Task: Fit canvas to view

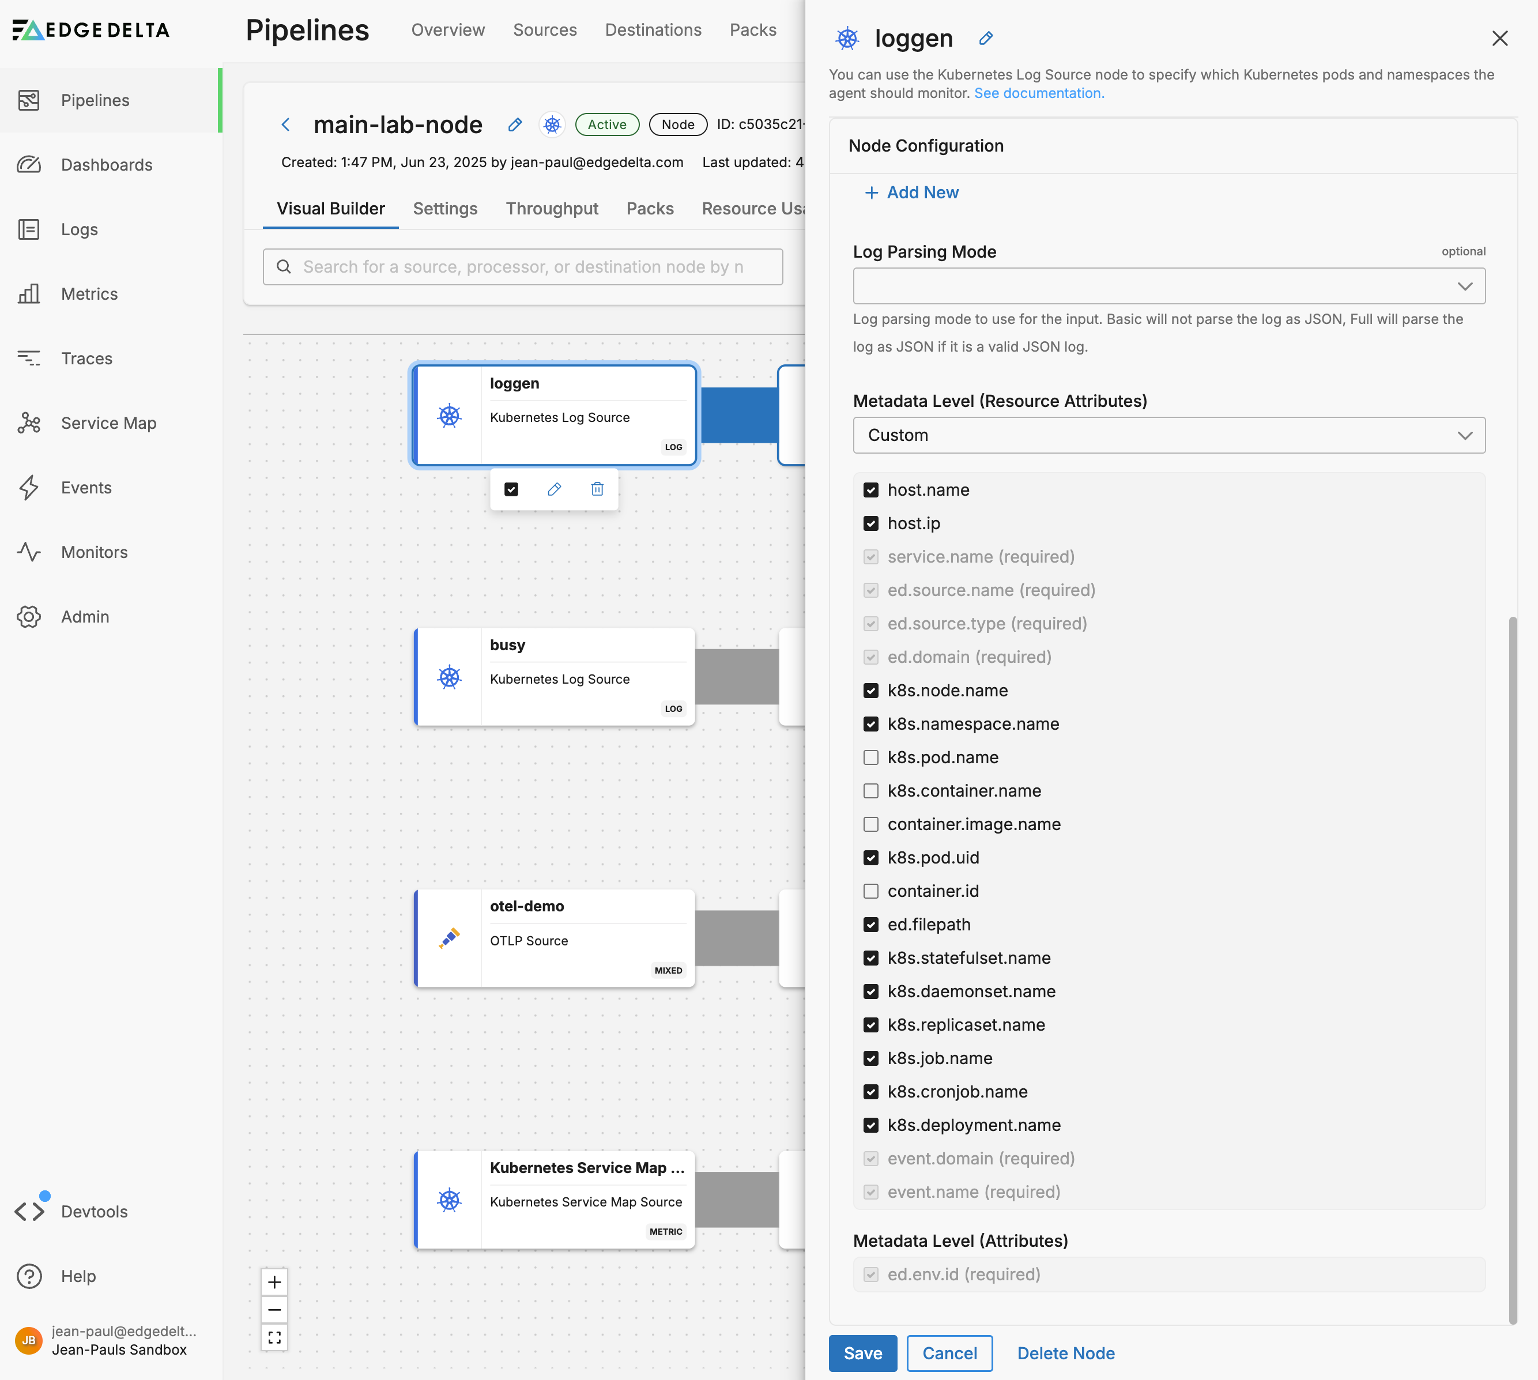Action: pos(274,1337)
